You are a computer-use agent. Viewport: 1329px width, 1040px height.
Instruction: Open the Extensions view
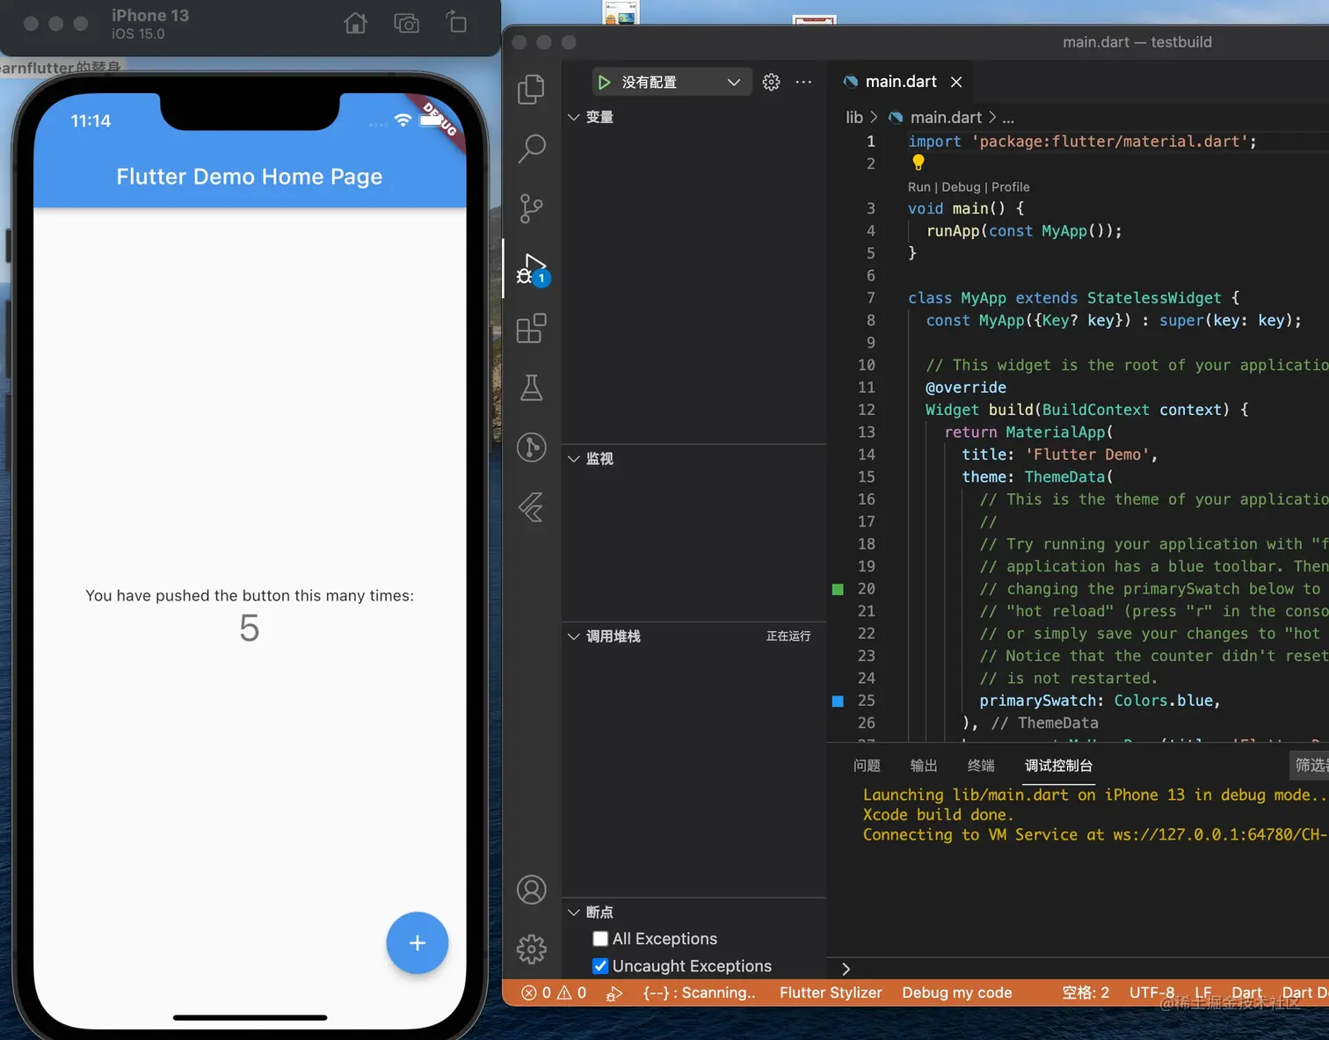(x=531, y=329)
